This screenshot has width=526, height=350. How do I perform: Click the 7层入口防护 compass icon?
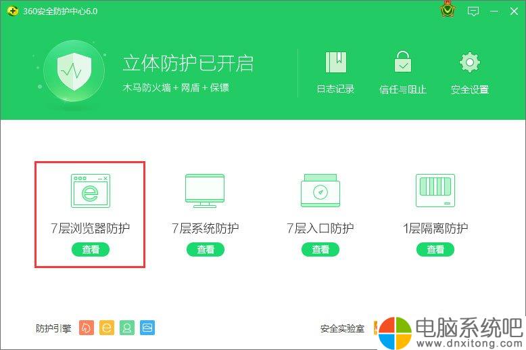coord(320,190)
